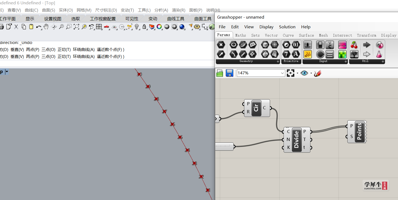Choose the Line parameter icon in Geometry
The width and height of the screenshot is (398, 200).
(243, 54)
